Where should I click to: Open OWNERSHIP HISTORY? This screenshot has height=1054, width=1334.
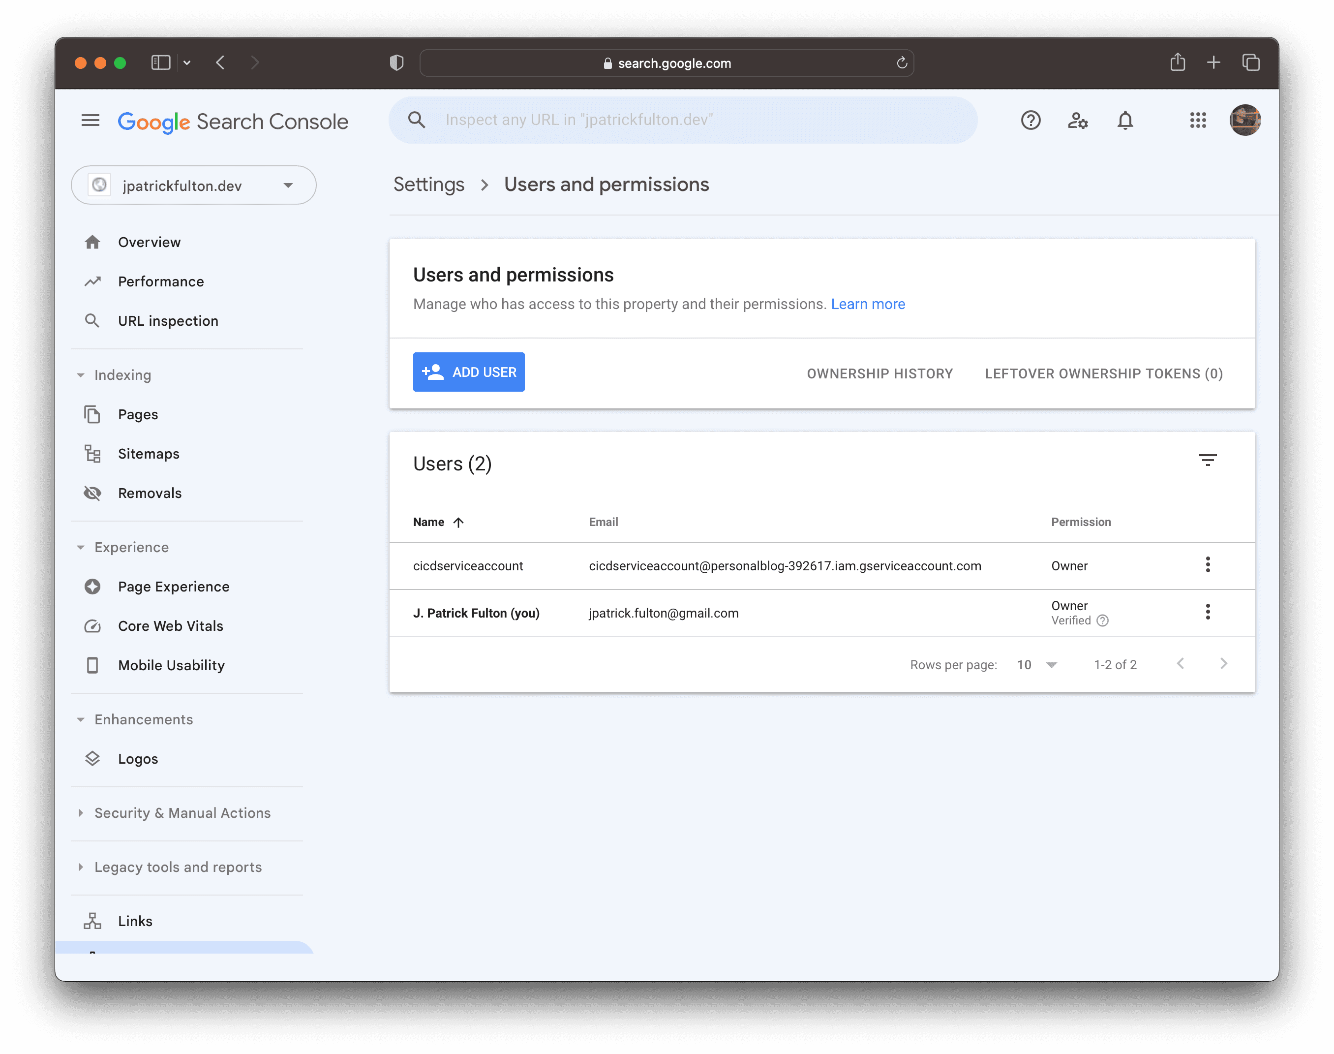click(x=879, y=373)
